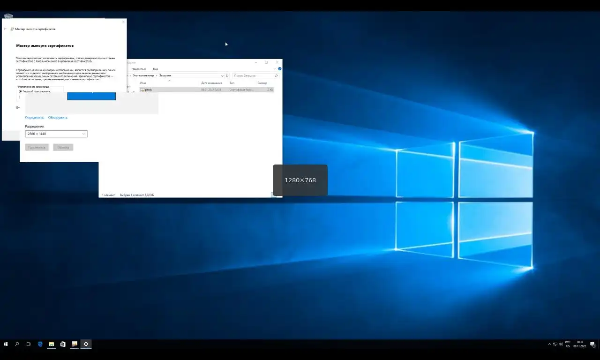Switch input language РУС US indicator
Image resolution: width=600 pixels, height=360 pixels.
[x=568, y=344]
